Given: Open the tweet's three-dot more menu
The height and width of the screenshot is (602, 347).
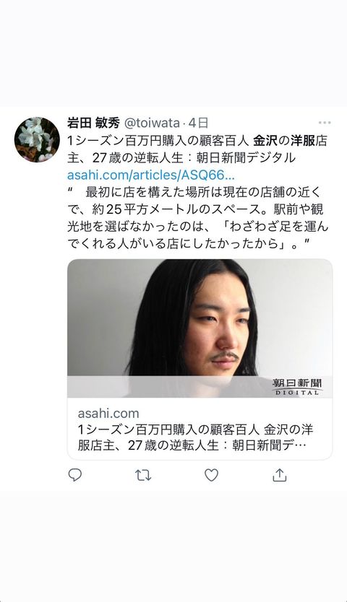Looking at the screenshot, I should pos(325,123).
